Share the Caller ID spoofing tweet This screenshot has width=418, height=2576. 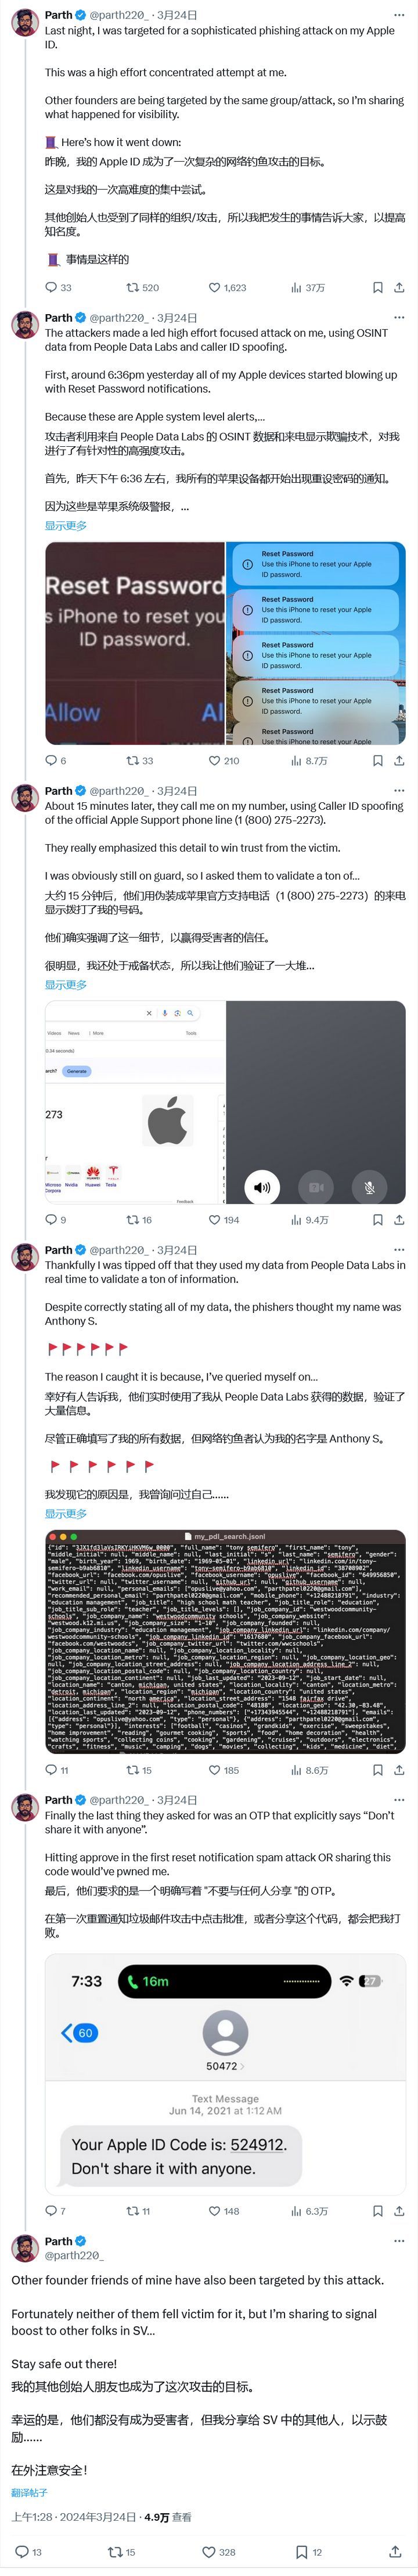coord(399,1219)
